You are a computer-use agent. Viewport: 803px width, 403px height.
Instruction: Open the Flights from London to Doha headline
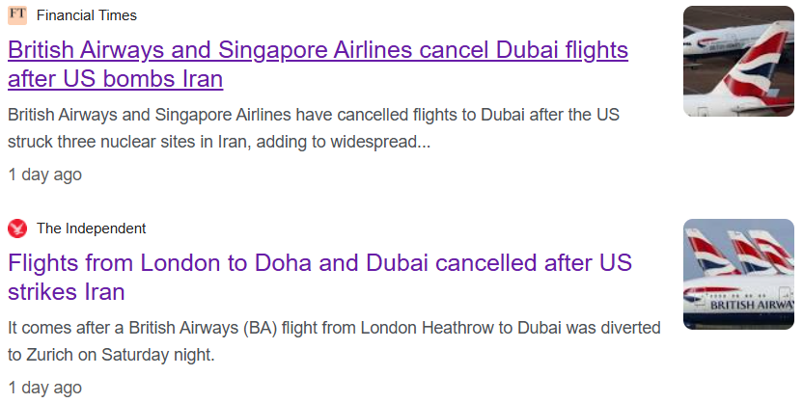pos(320,278)
